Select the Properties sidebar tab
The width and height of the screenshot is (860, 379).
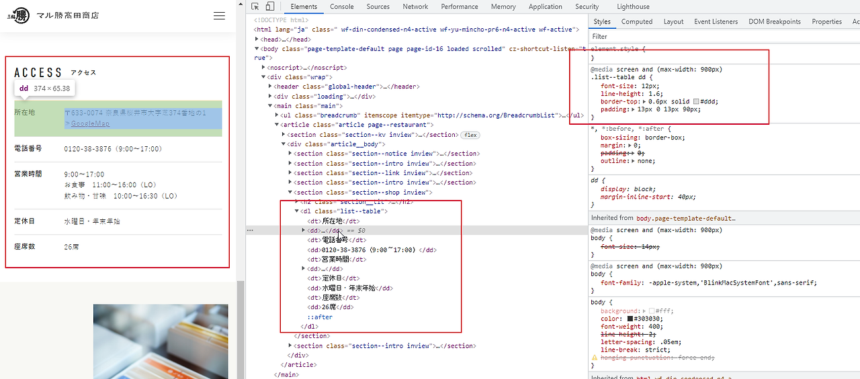click(x=826, y=21)
